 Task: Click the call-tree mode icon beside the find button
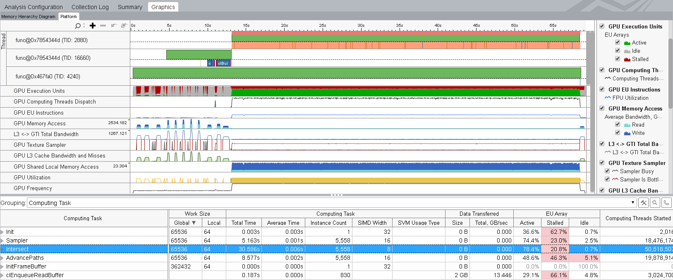click(x=666, y=203)
